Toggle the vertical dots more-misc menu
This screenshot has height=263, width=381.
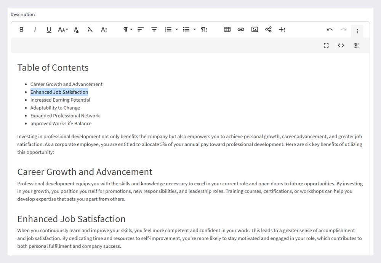tap(357, 31)
